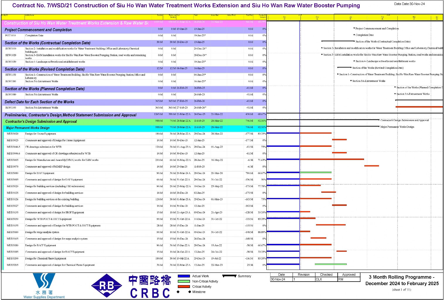This screenshot has height=300, width=444.
Task: Select the green Non-Critical Activity legend swatch
Action: click(184, 281)
